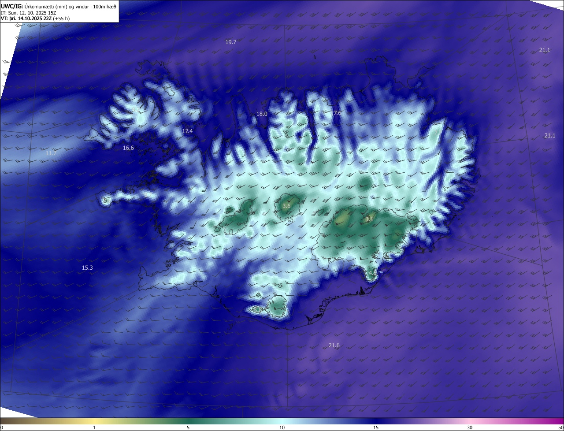The height and width of the screenshot is (431, 564).
Task: Click the 3.6 value label over the glacier
Action: click(286, 206)
